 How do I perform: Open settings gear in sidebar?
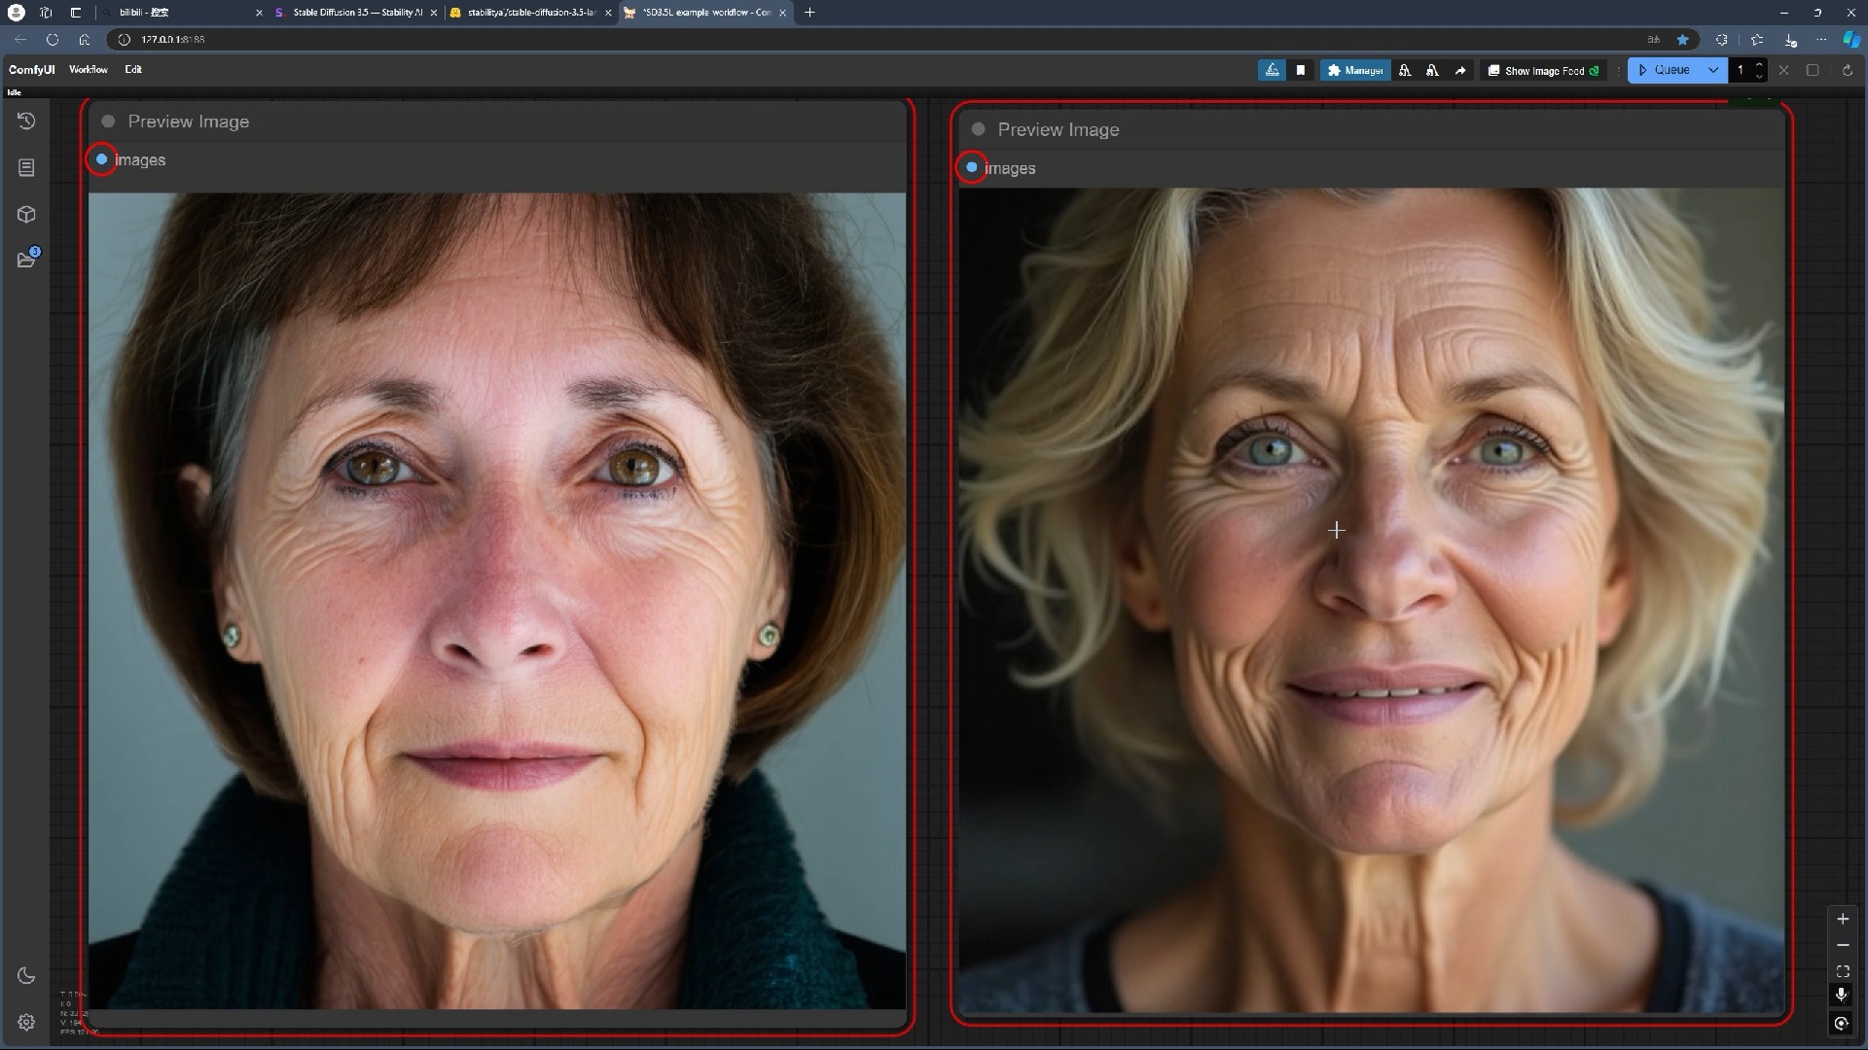(26, 1022)
